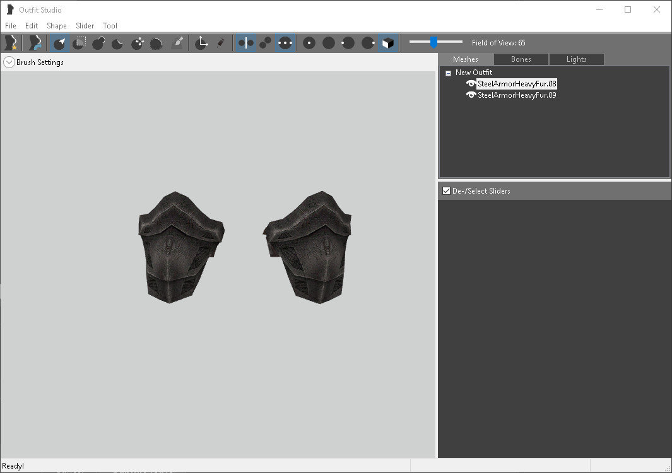Switch to the Lights tab

(x=577, y=59)
